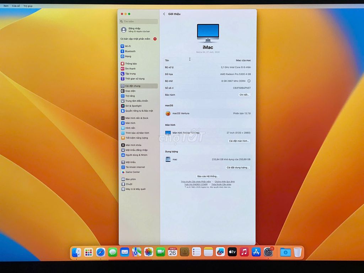
Task: Click the iMac của mac name value
Action: pos(243,60)
